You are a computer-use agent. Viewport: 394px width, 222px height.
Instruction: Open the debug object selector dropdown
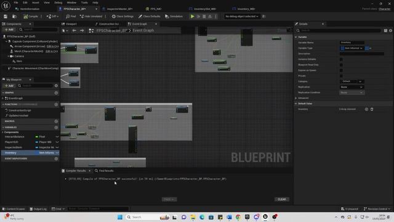242,17
